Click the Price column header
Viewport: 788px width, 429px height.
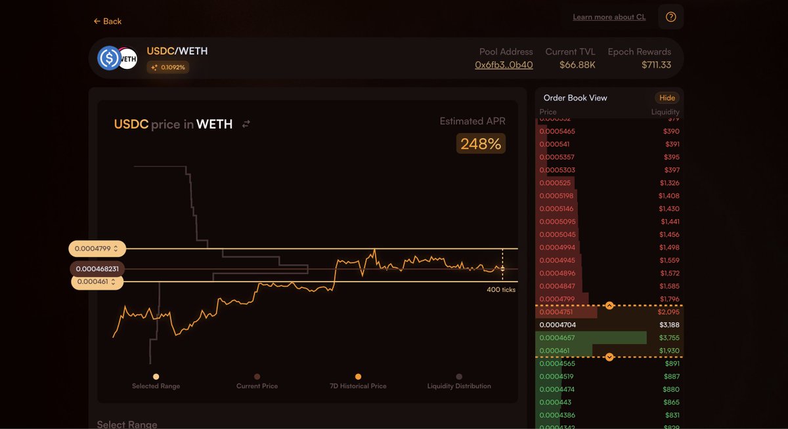[548, 112]
